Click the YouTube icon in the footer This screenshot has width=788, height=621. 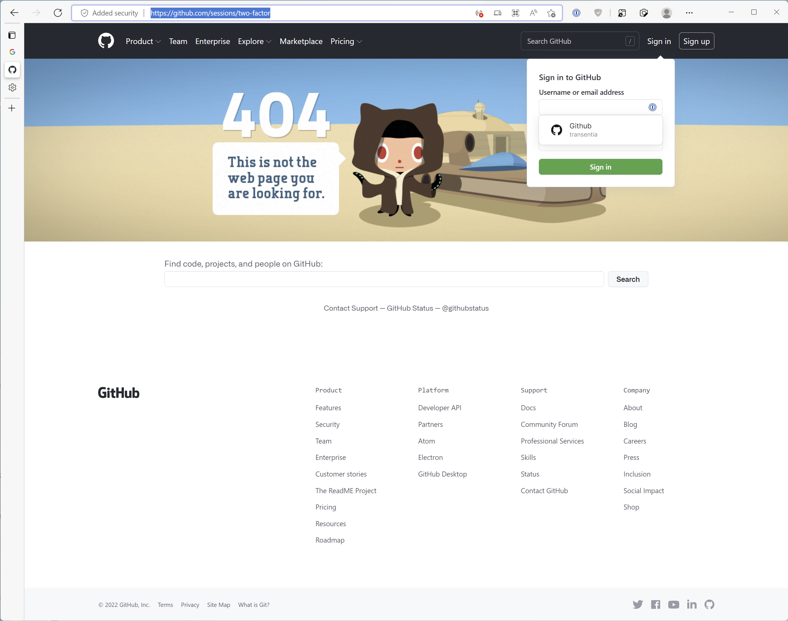673,604
